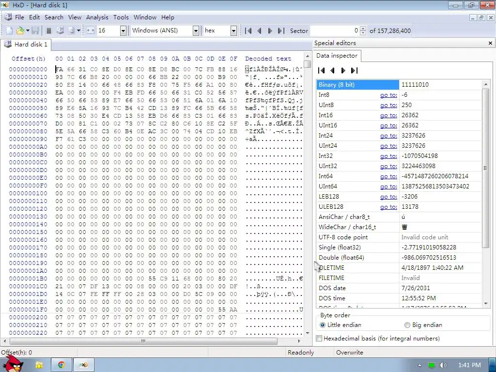The image size is (496, 372).
Task: Open the file explorer taskbar icon
Action: coord(39,365)
